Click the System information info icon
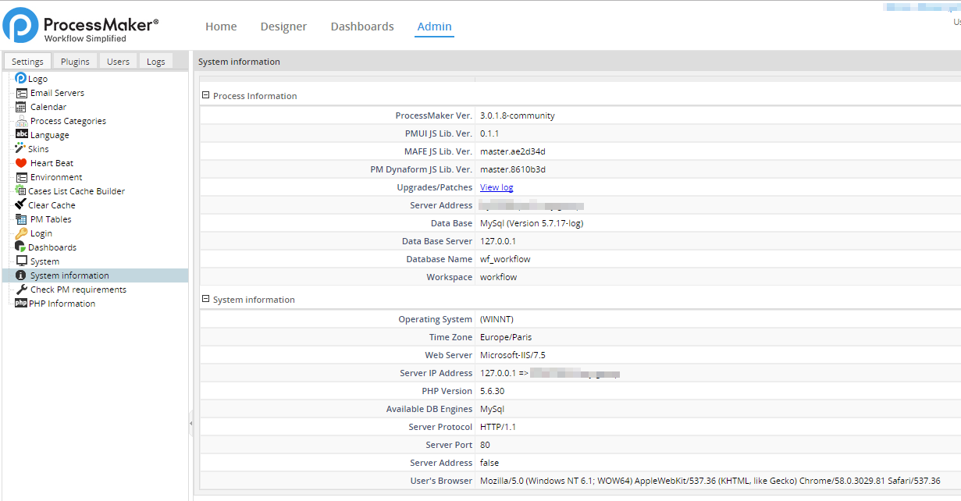The image size is (961, 501). pos(21,275)
